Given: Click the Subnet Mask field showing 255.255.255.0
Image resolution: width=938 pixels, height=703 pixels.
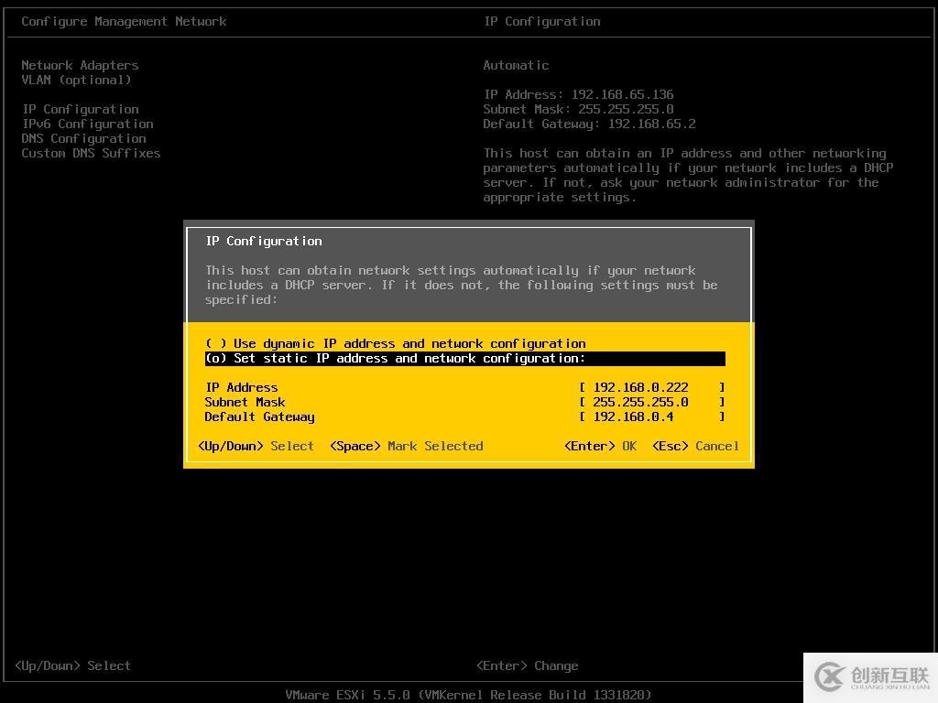Looking at the screenshot, I should point(652,403).
